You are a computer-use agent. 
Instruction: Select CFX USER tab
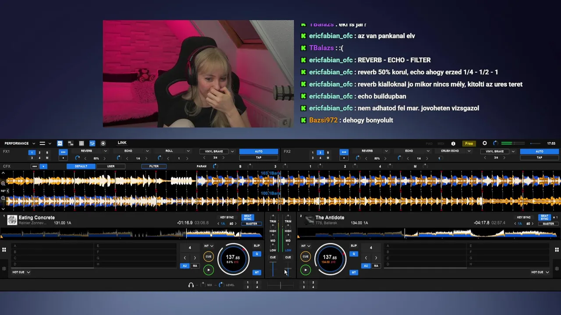[111, 166]
